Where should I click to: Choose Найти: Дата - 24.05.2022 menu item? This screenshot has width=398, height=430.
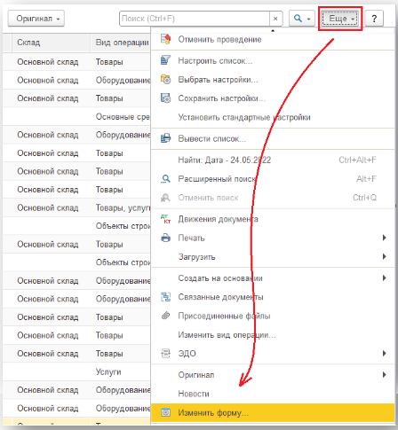273,160
